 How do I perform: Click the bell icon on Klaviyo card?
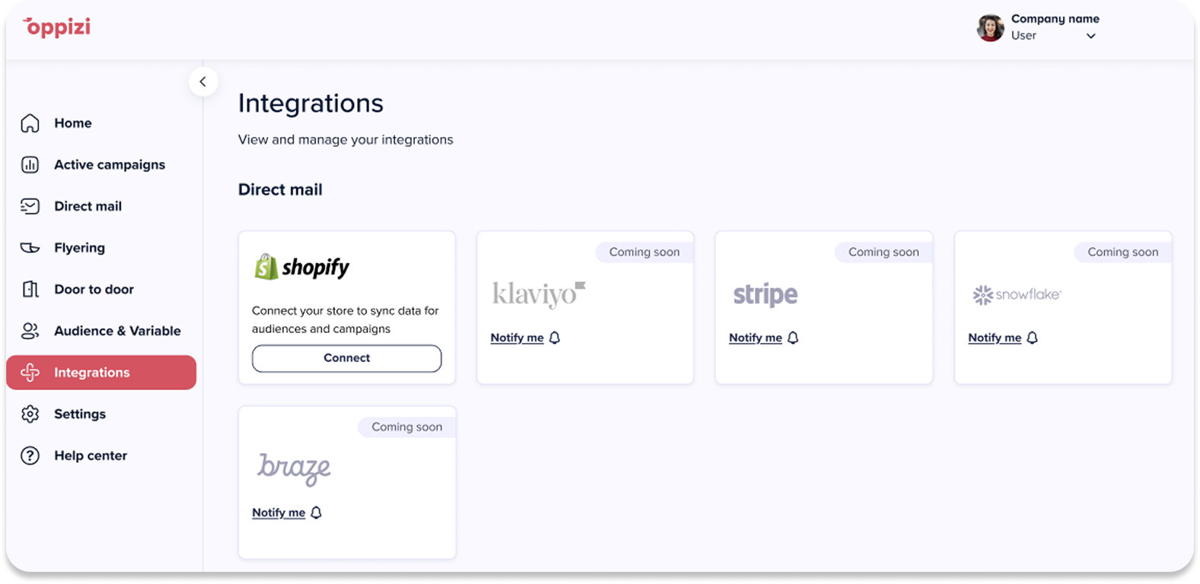(554, 338)
